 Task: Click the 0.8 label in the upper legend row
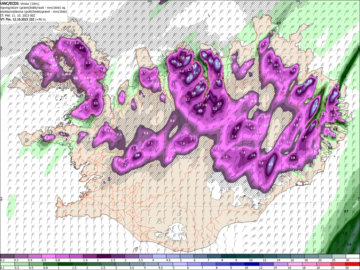pos(58,260)
